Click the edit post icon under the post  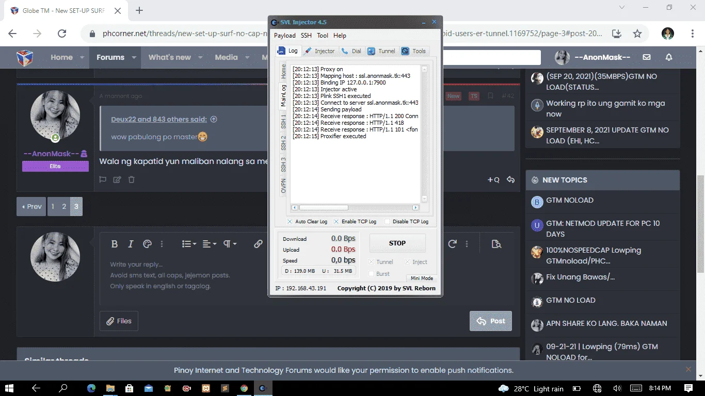tap(117, 179)
